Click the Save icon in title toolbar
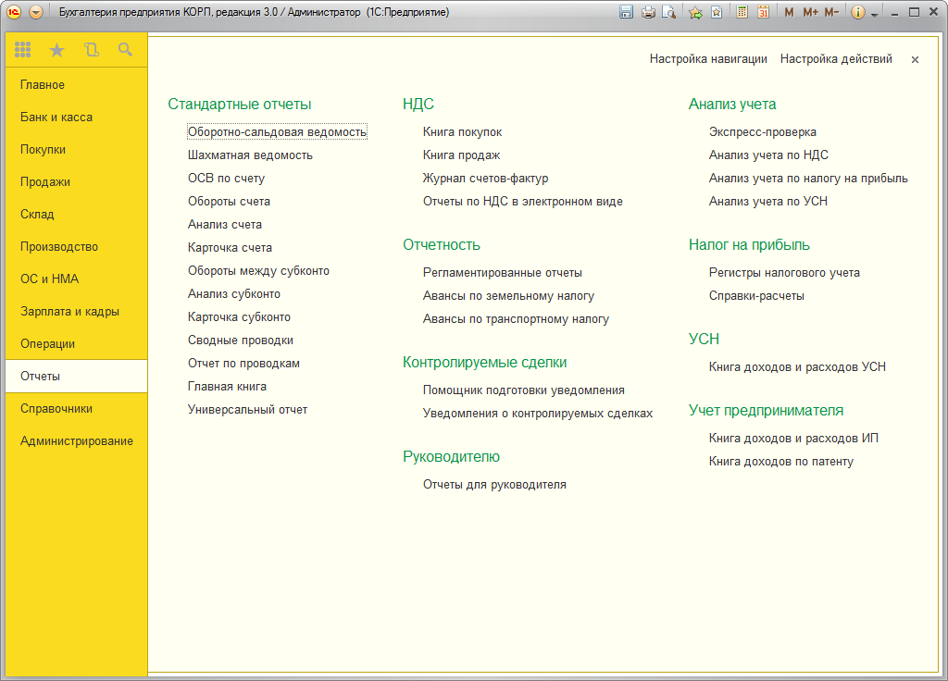The width and height of the screenshot is (948, 681). coord(627,12)
